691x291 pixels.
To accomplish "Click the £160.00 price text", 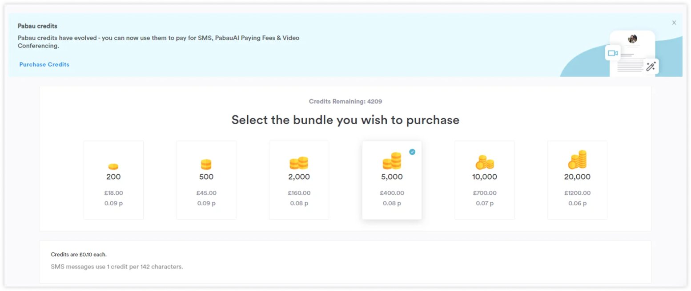I will [x=299, y=193].
